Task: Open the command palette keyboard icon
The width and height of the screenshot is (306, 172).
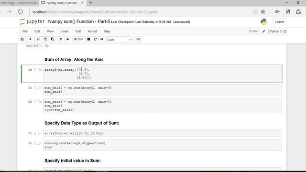Action: 138,39
